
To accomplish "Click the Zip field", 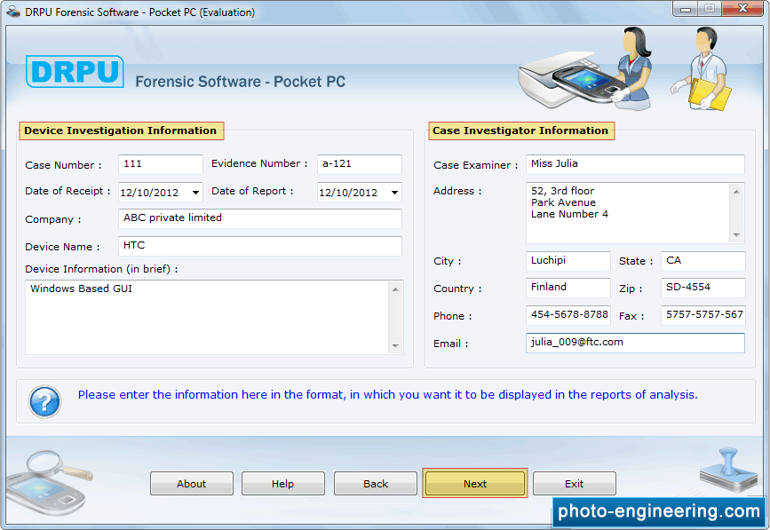I will point(703,288).
